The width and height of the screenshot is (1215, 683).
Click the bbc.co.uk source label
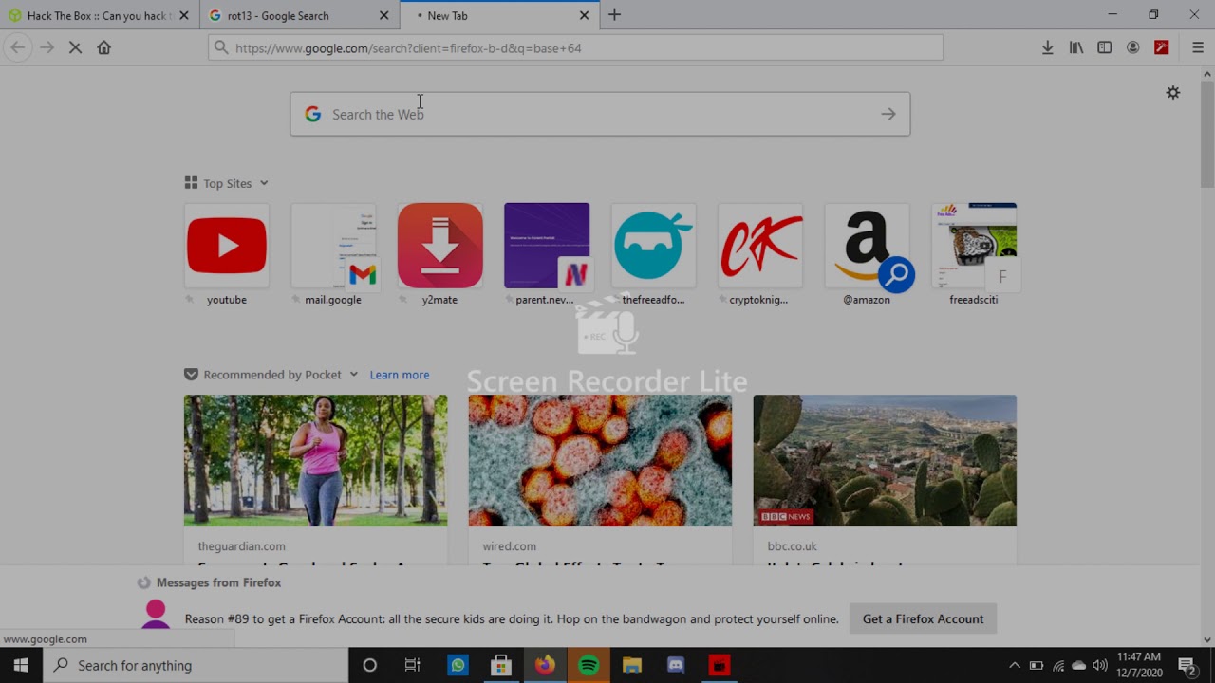point(792,546)
